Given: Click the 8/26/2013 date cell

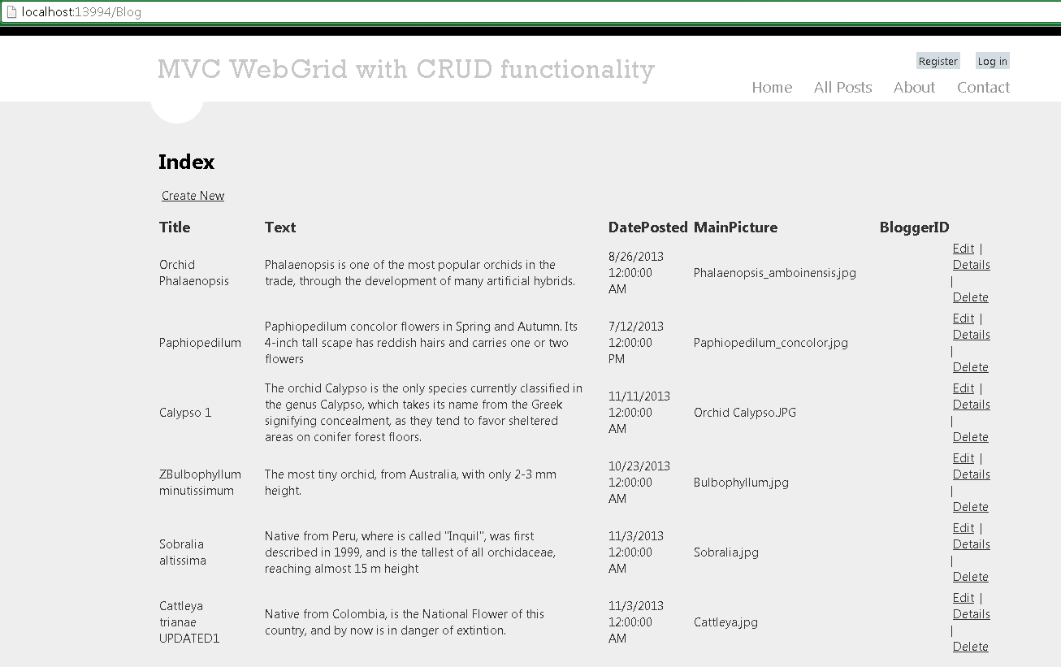Looking at the screenshot, I should click(x=636, y=273).
